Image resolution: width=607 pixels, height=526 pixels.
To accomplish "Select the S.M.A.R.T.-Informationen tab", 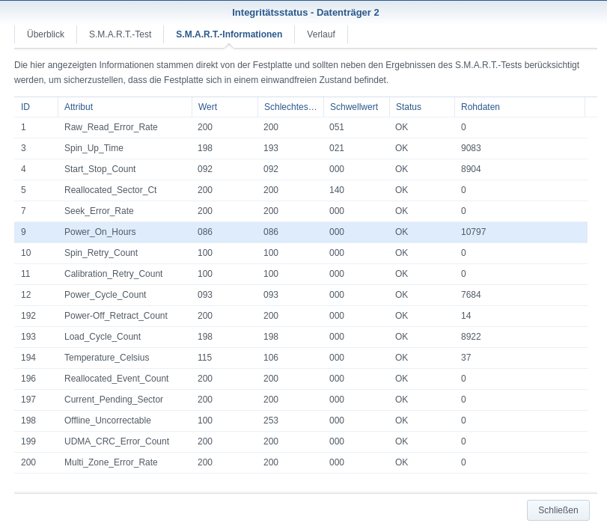I will [x=229, y=34].
